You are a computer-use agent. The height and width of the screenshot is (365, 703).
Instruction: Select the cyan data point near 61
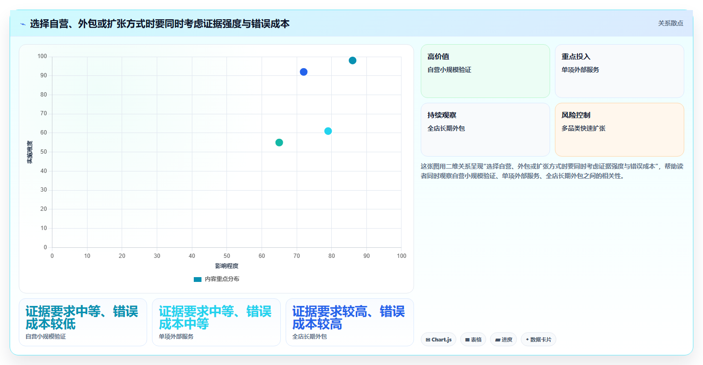click(x=328, y=131)
